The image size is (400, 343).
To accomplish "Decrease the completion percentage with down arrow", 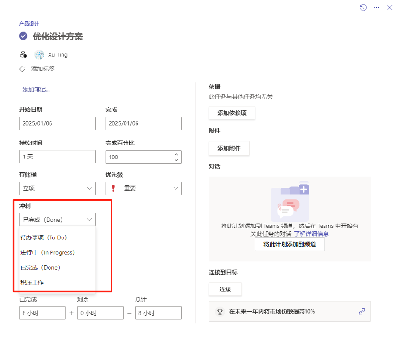I will tap(176, 160).
